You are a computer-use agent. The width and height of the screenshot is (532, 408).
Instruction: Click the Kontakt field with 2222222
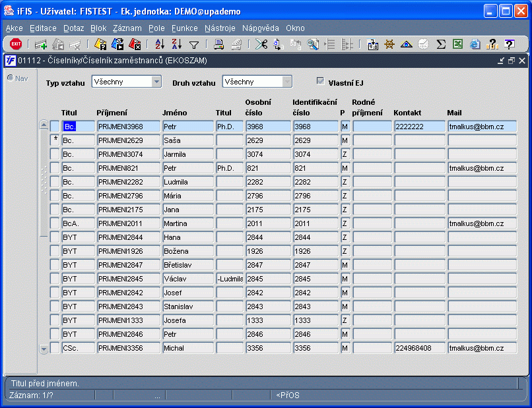pos(420,127)
